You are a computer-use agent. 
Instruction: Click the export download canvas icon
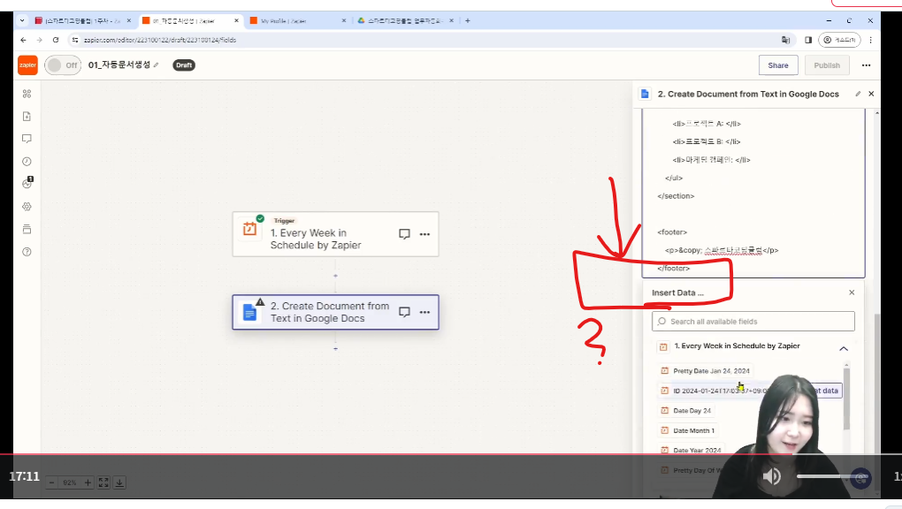tap(119, 482)
